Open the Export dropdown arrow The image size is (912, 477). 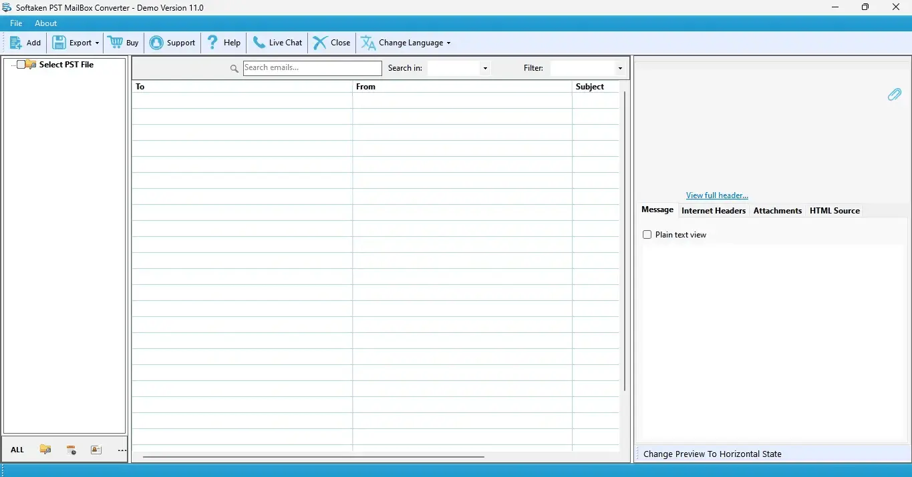click(98, 43)
